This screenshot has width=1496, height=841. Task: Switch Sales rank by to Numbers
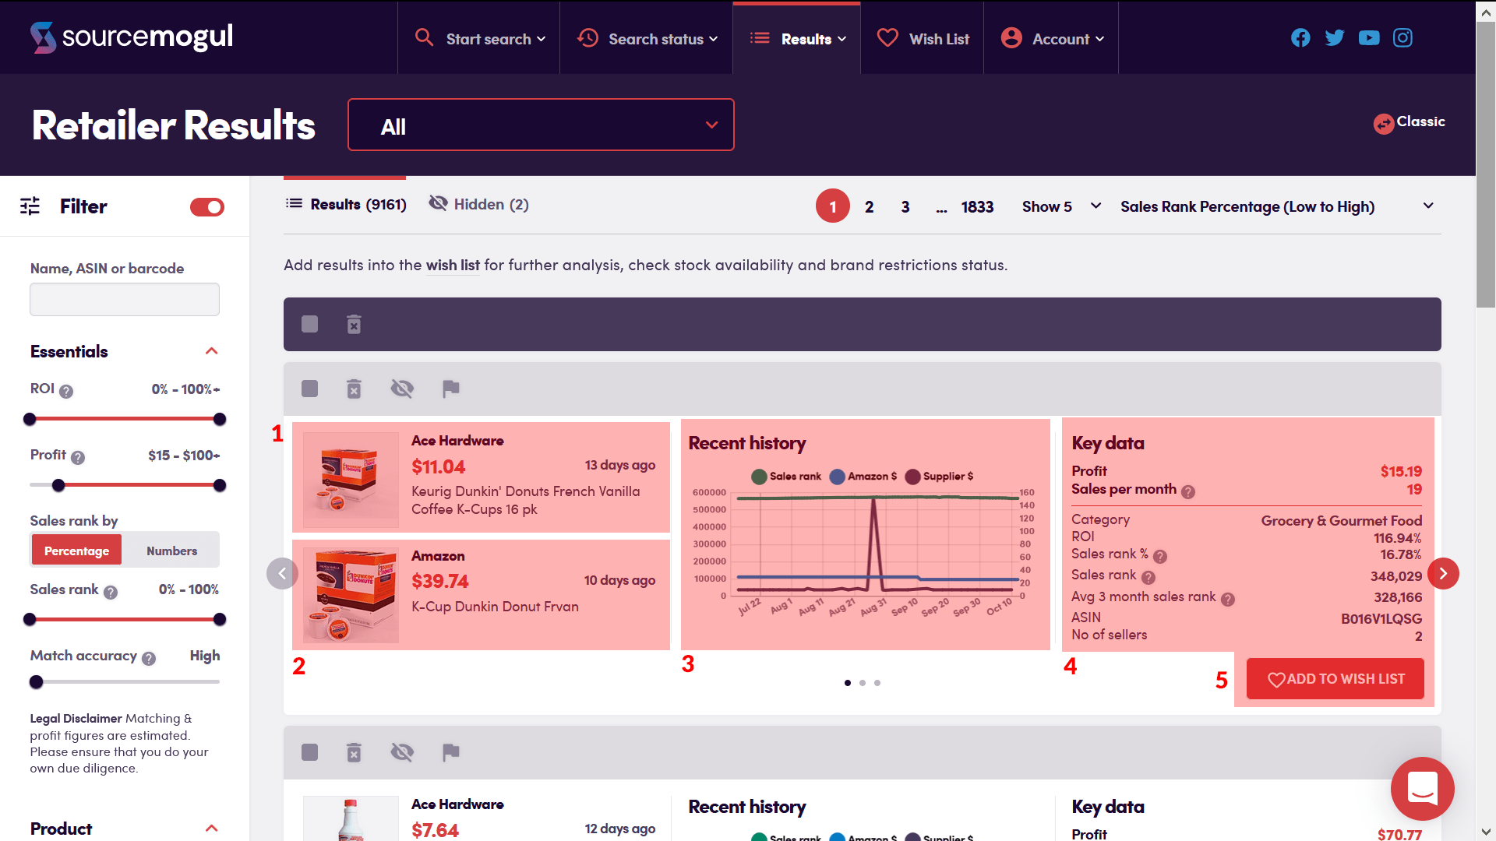coord(171,551)
